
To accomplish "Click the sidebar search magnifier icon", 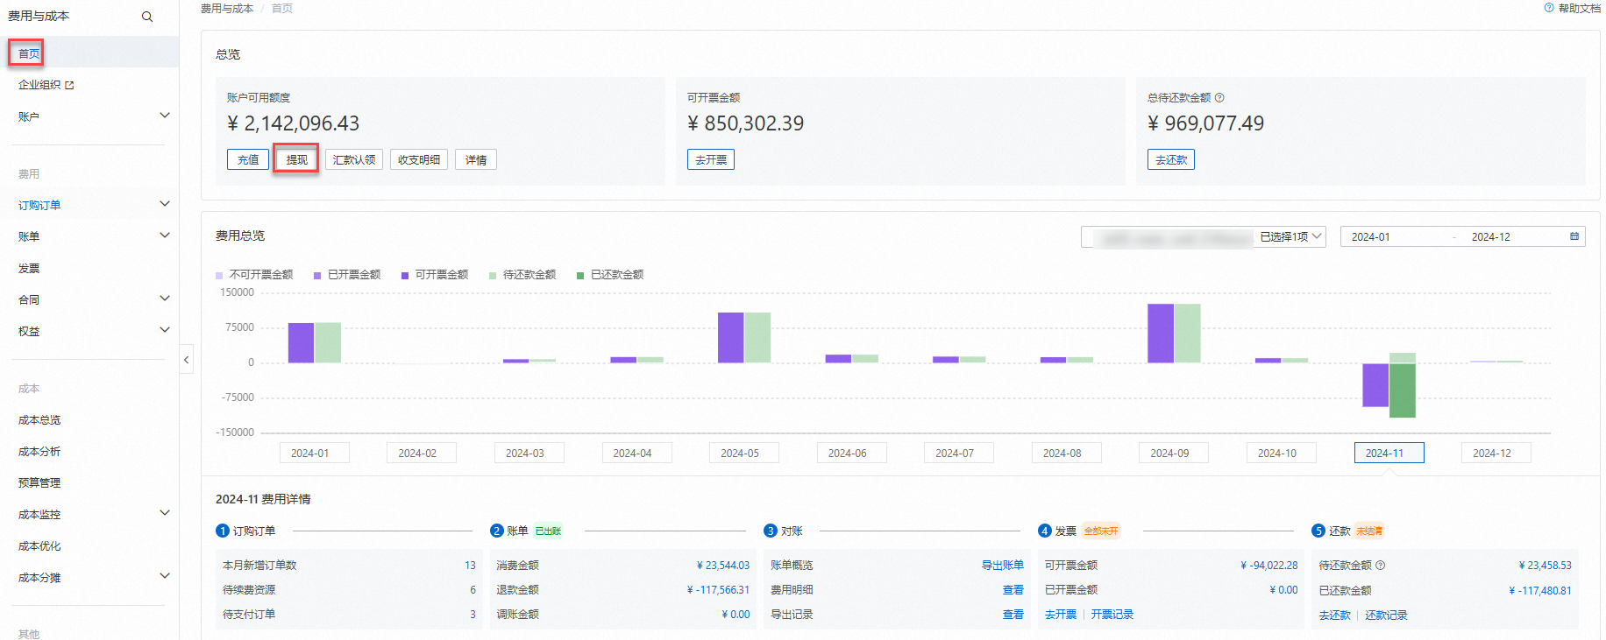I will tap(147, 17).
